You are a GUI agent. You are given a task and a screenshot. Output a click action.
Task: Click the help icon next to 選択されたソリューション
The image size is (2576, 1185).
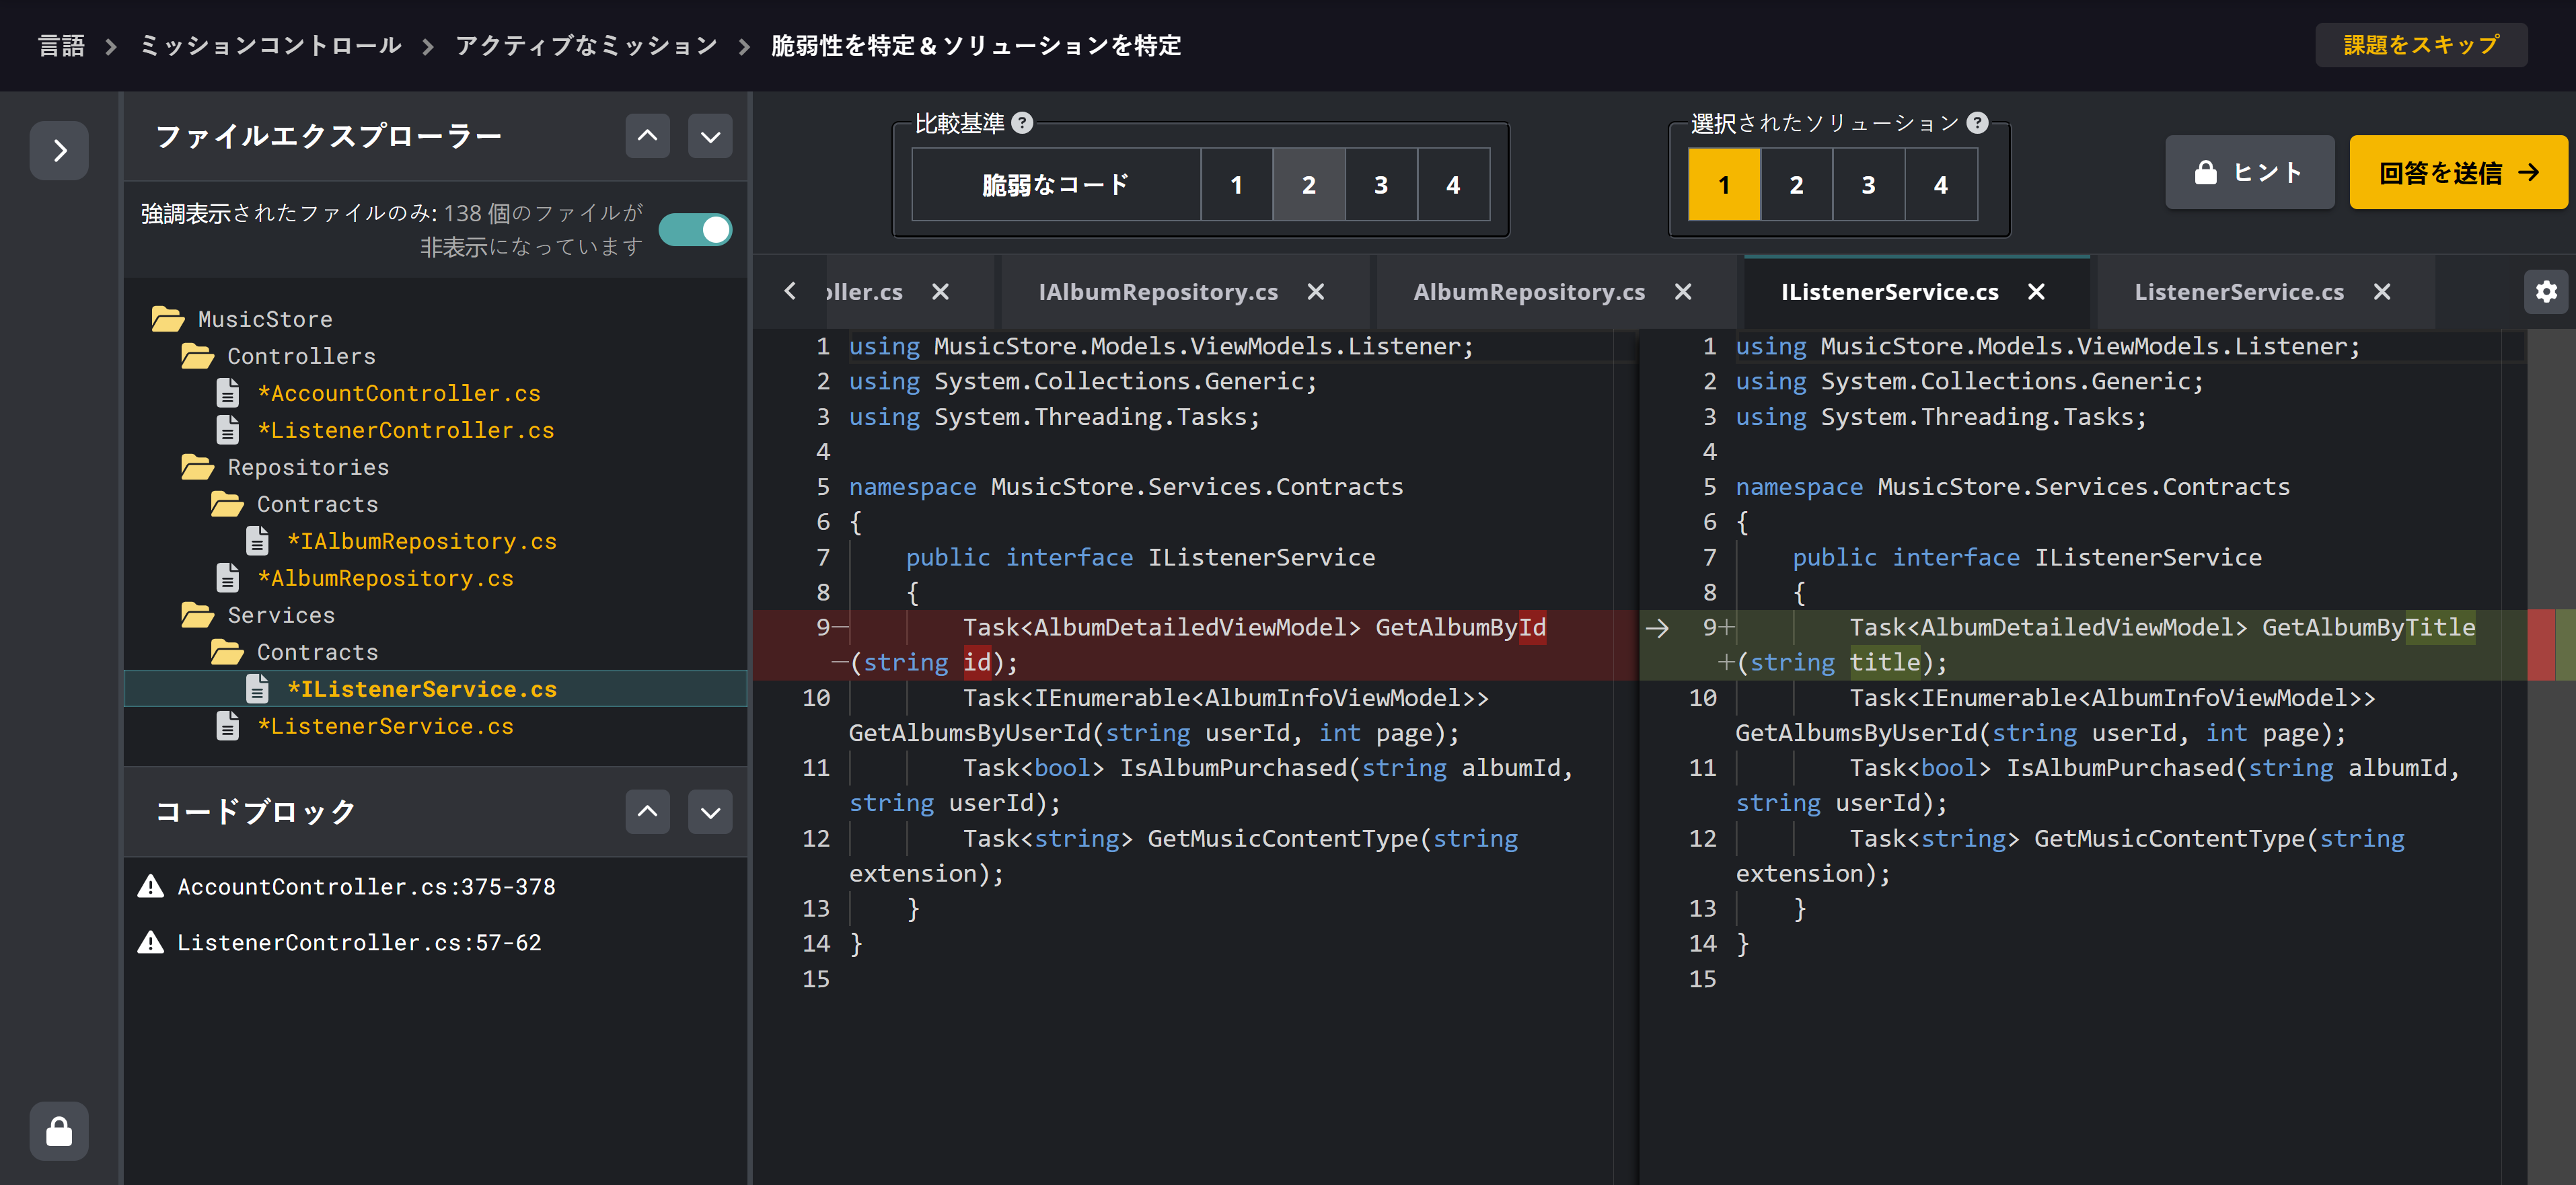1977,123
